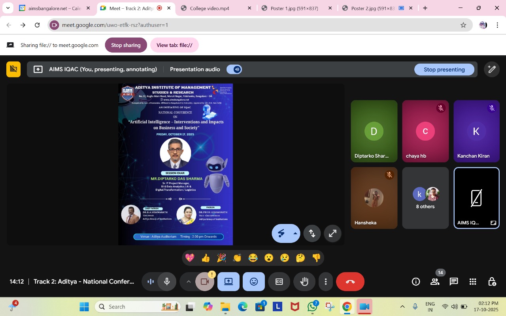
Task: Select the annotation pointer tool on the presentation
Action: point(281,233)
